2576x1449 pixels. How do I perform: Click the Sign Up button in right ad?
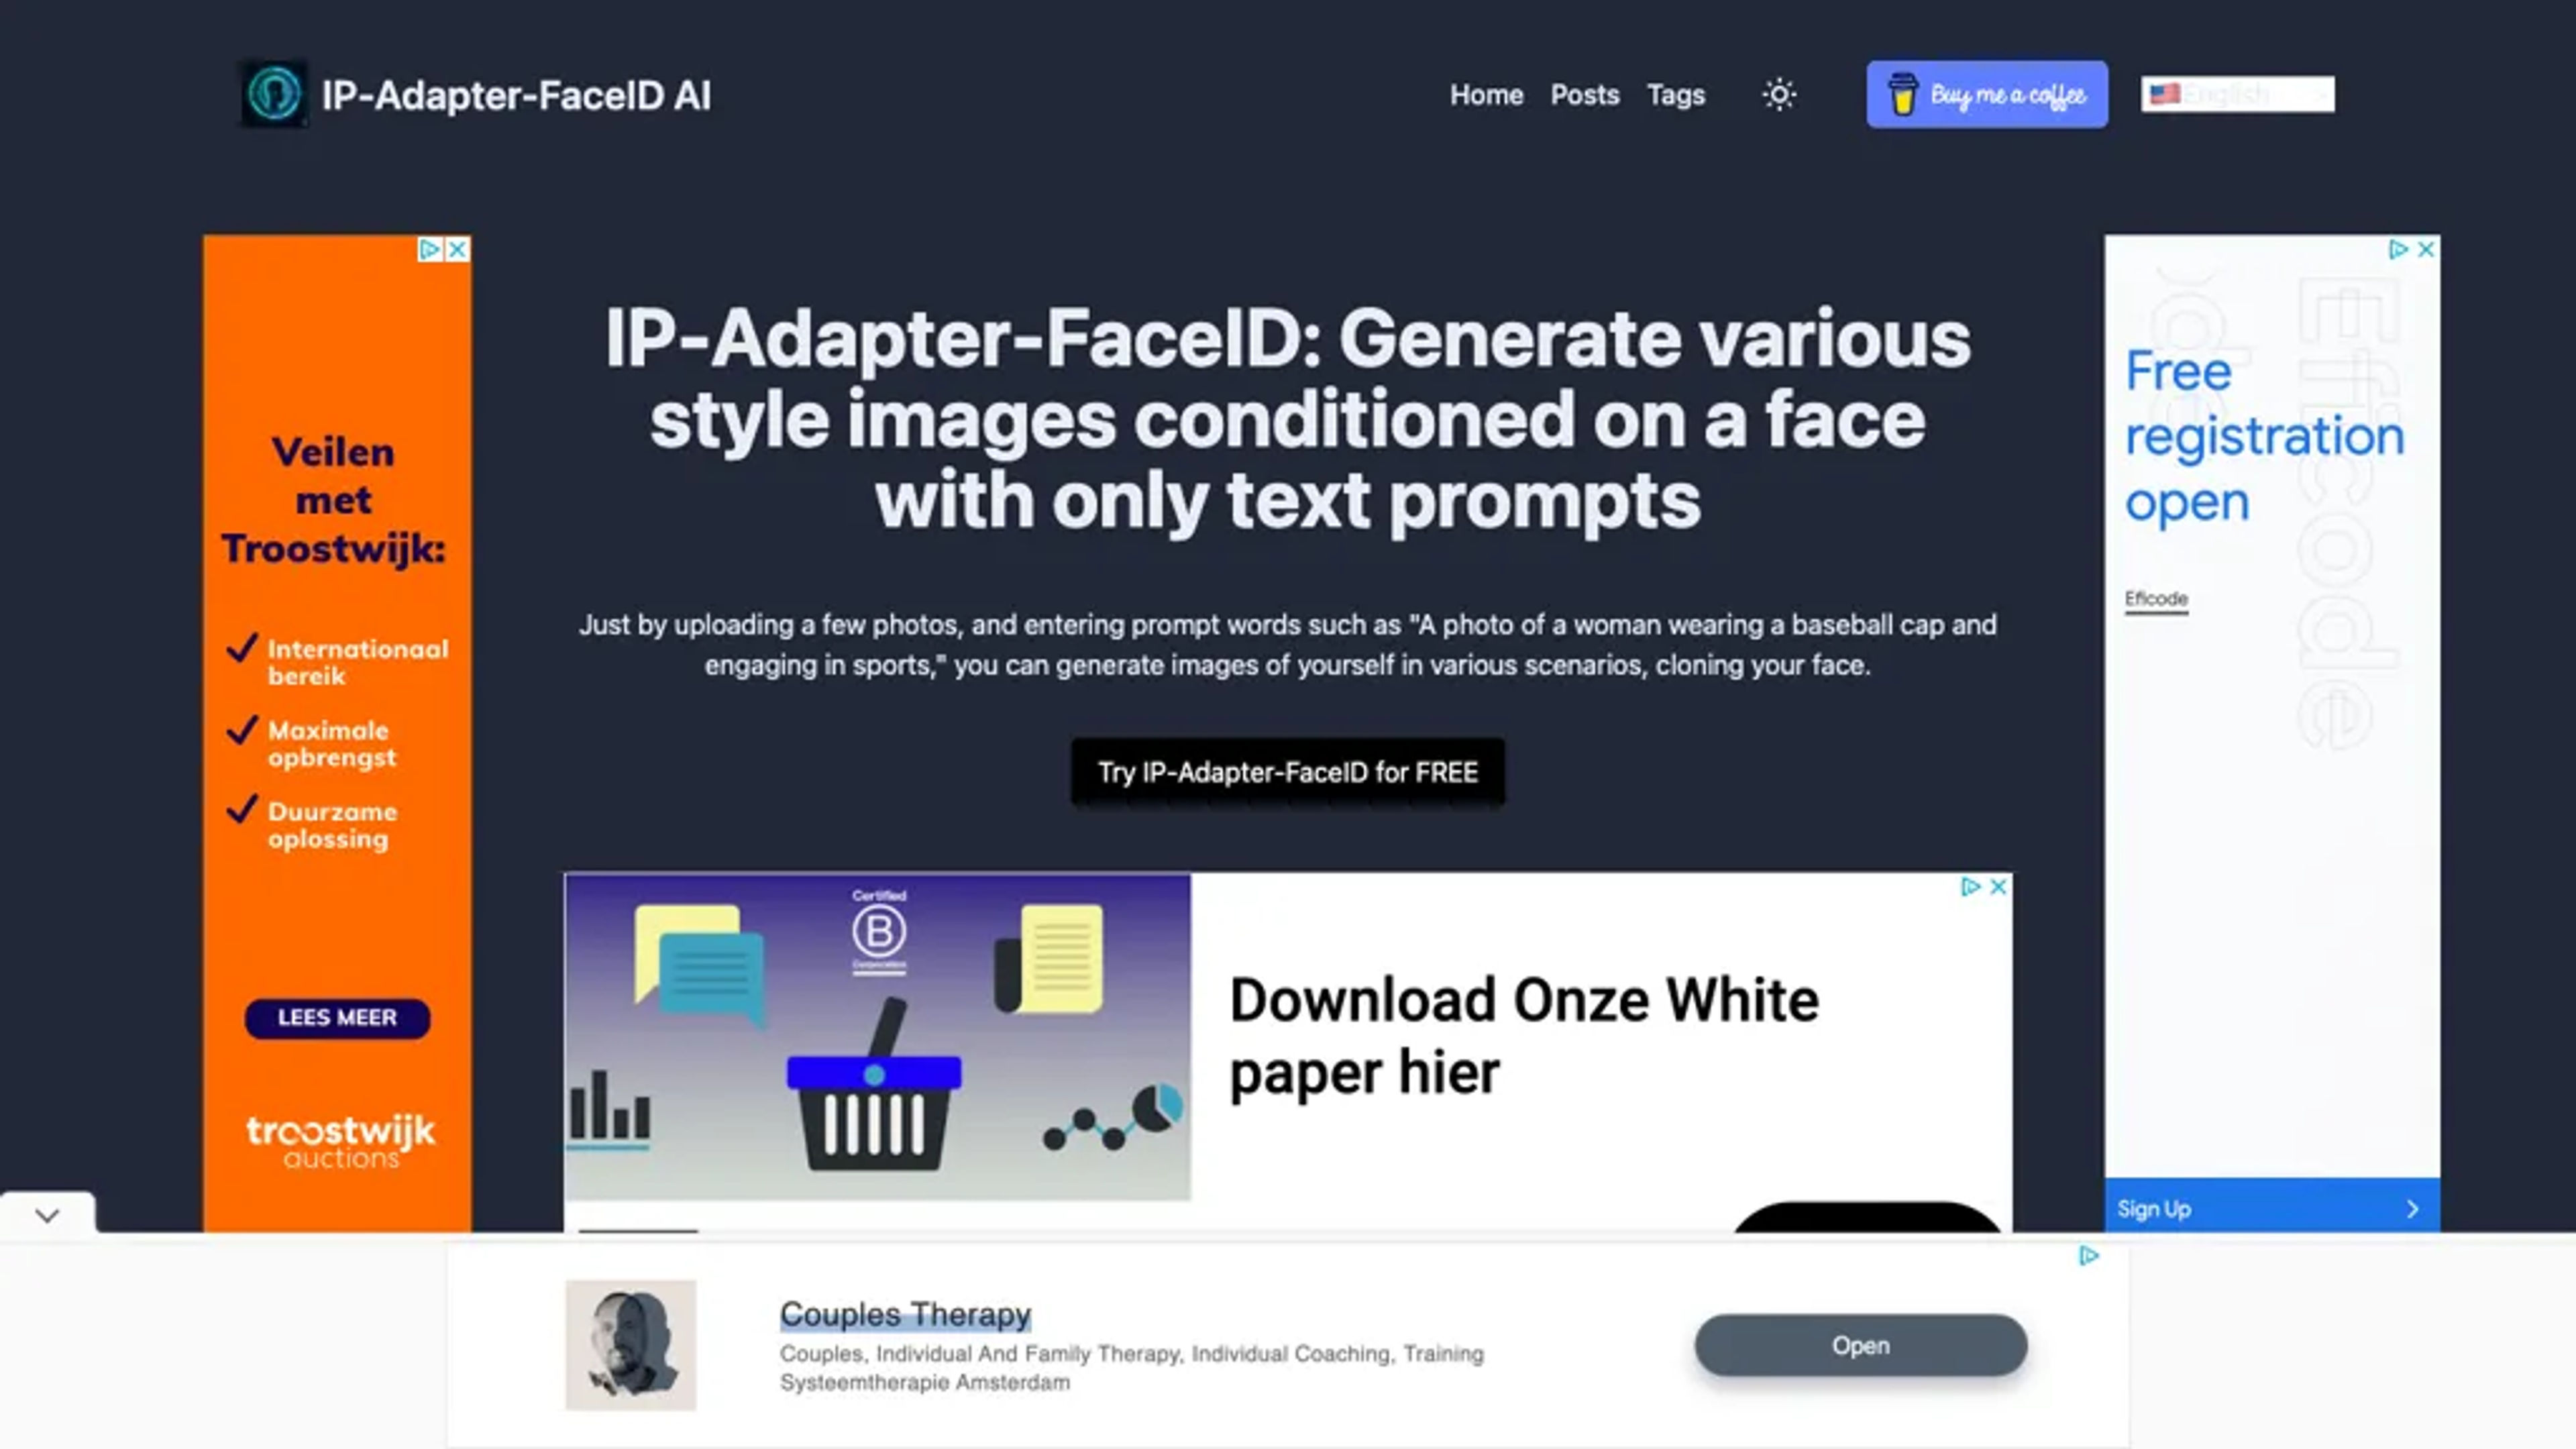(2270, 1207)
